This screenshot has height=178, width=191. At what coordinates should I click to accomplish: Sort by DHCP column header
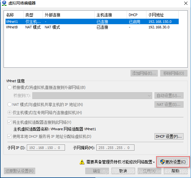137,15
